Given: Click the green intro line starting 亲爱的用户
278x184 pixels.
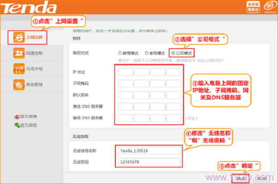Looking at the screenshot, I should click(120, 31).
